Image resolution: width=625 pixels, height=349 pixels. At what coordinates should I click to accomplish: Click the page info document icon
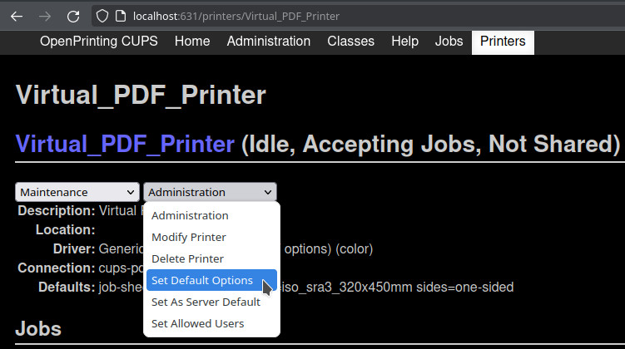pos(121,16)
